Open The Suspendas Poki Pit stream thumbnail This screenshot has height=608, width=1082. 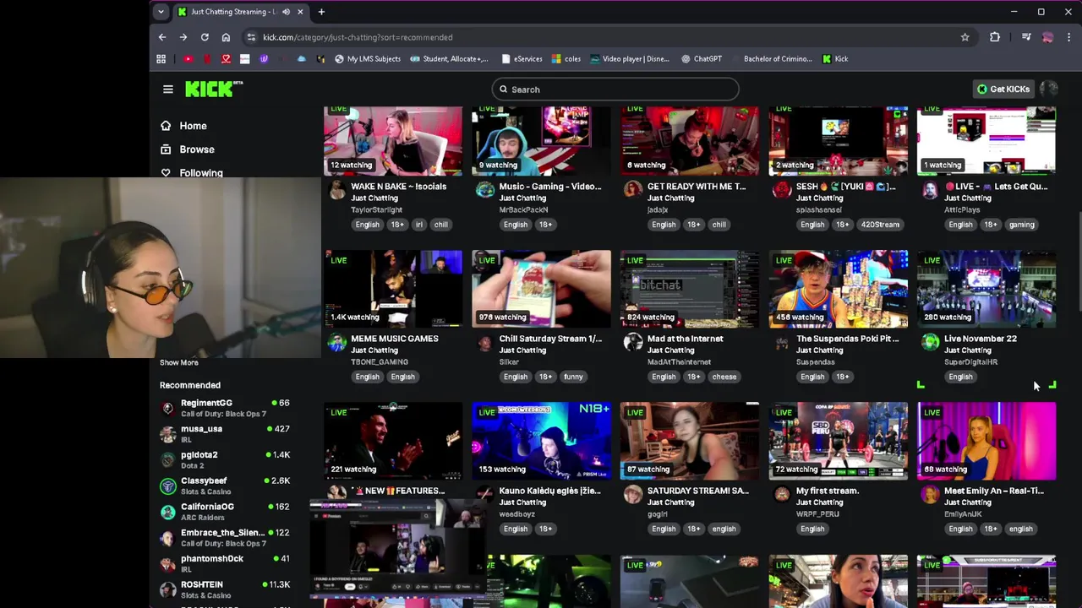tap(838, 289)
